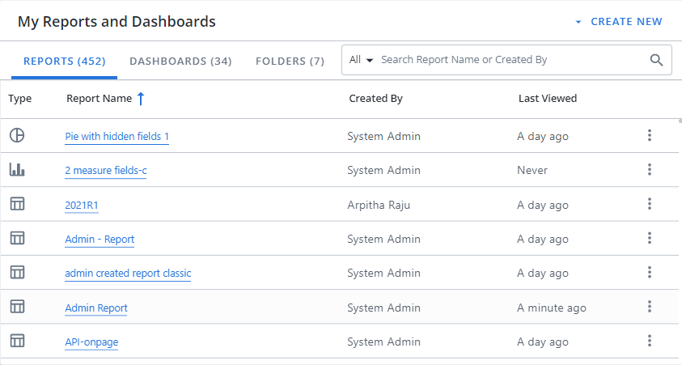Open the Create New dropdown
This screenshot has height=365, width=682.
[x=619, y=22]
